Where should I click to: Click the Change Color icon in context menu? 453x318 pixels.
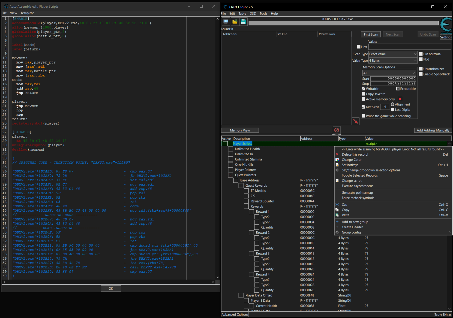point(337,160)
